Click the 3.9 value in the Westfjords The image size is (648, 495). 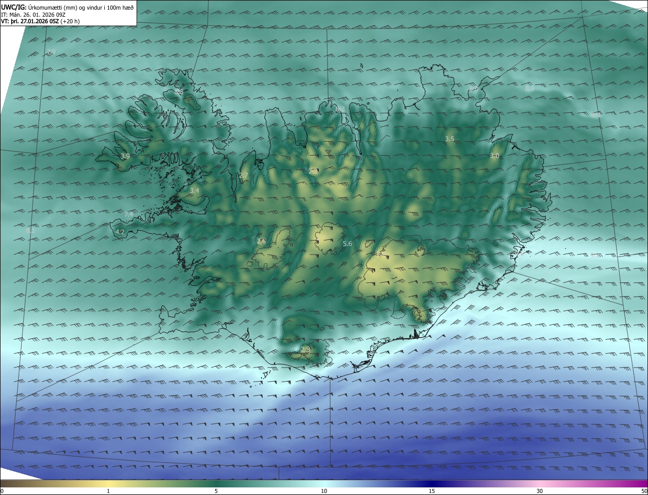click(x=125, y=156)
